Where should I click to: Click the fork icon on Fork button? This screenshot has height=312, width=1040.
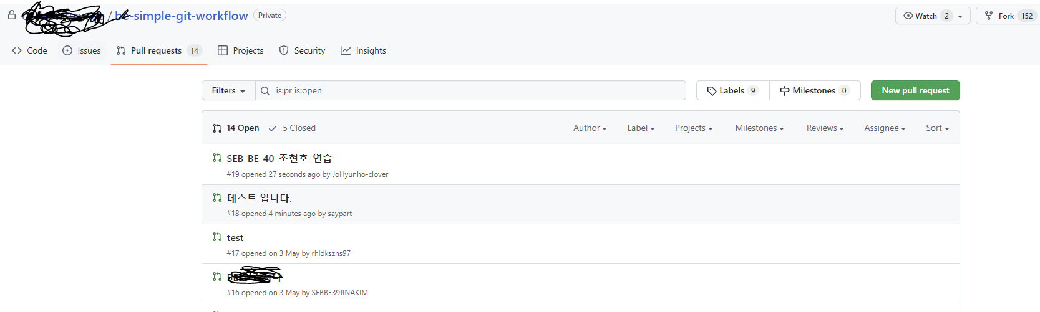tap(989, 16)
